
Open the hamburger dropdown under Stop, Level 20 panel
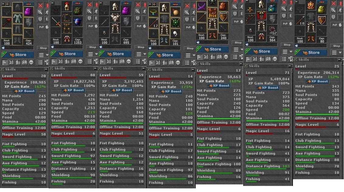[43, 55]
